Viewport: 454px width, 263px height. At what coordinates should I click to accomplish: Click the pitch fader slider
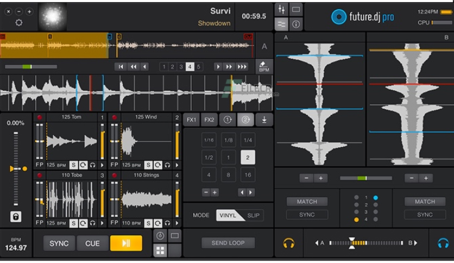(16, 169)
